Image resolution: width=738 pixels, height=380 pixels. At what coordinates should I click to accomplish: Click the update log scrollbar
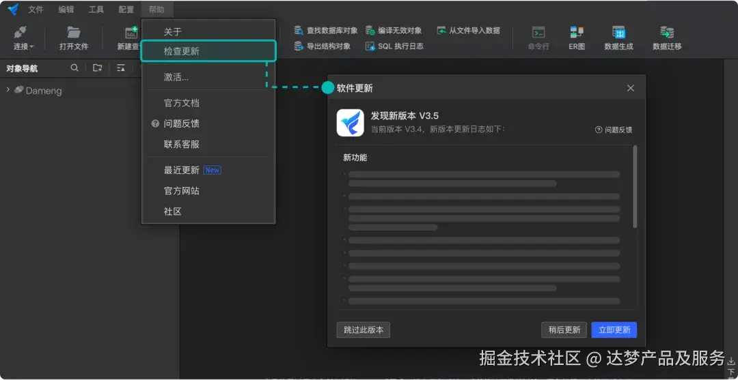[635, 186]
